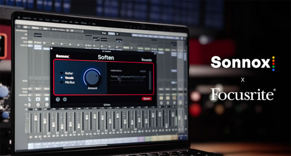The width and height of the screenshot is (291, 156).
Task: Open the EQ thumbnail on the second channel strip
Action: tap(38, 35)
